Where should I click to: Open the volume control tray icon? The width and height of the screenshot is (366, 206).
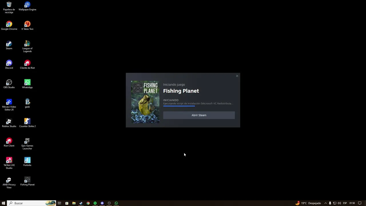point(339,203)
